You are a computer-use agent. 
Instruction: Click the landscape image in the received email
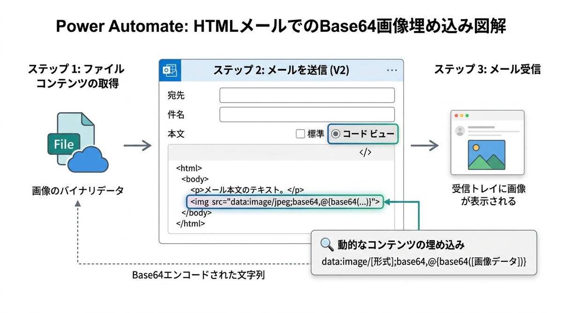(x=487, y=155)
